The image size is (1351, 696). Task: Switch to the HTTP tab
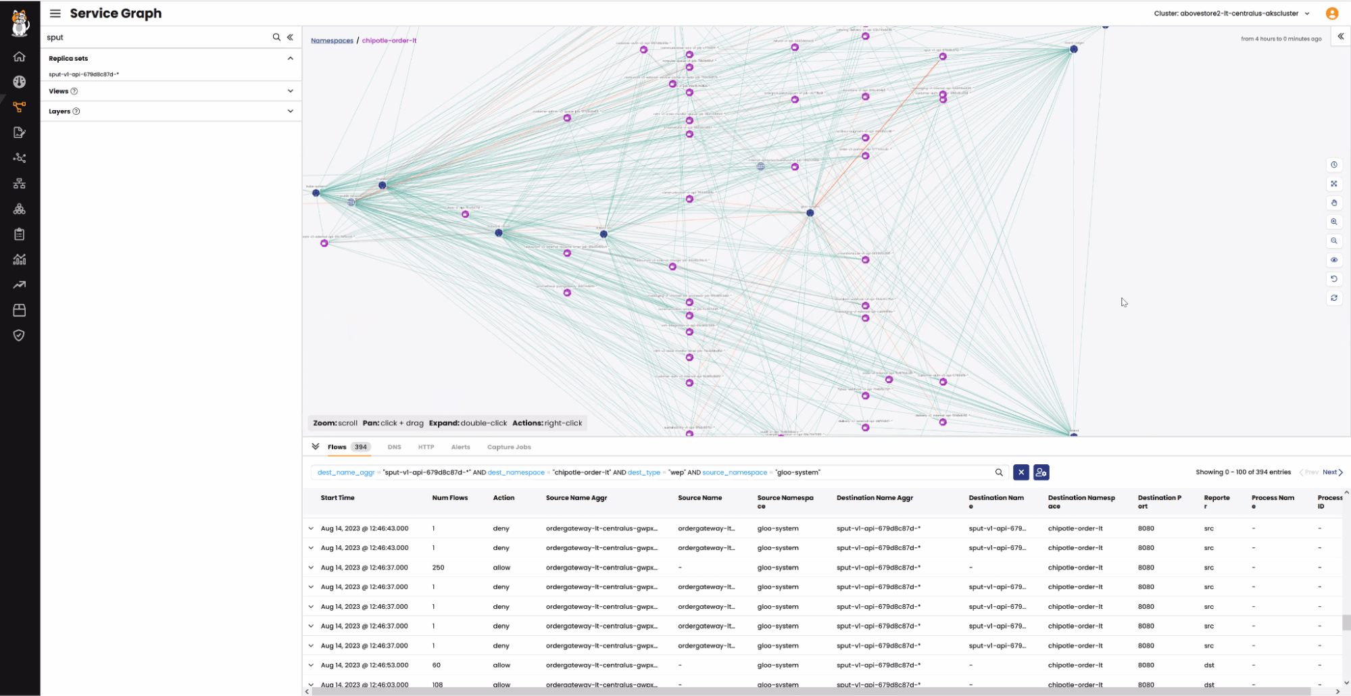(x=426, y=447)
